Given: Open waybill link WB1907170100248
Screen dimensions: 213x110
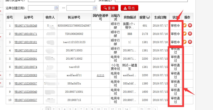Looking at the screenshot, I should click(x=26, y=26).
